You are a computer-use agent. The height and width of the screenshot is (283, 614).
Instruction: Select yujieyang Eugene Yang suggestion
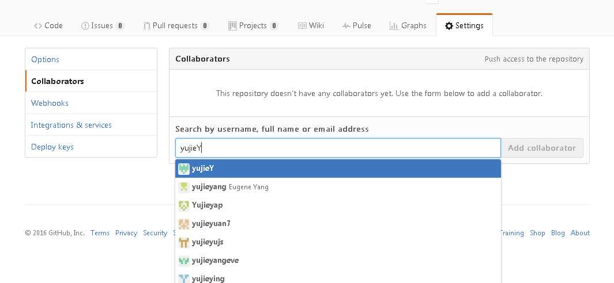click(338, 187)
